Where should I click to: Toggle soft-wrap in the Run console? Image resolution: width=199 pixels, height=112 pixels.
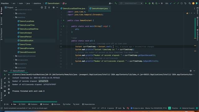tap(9, 82)
